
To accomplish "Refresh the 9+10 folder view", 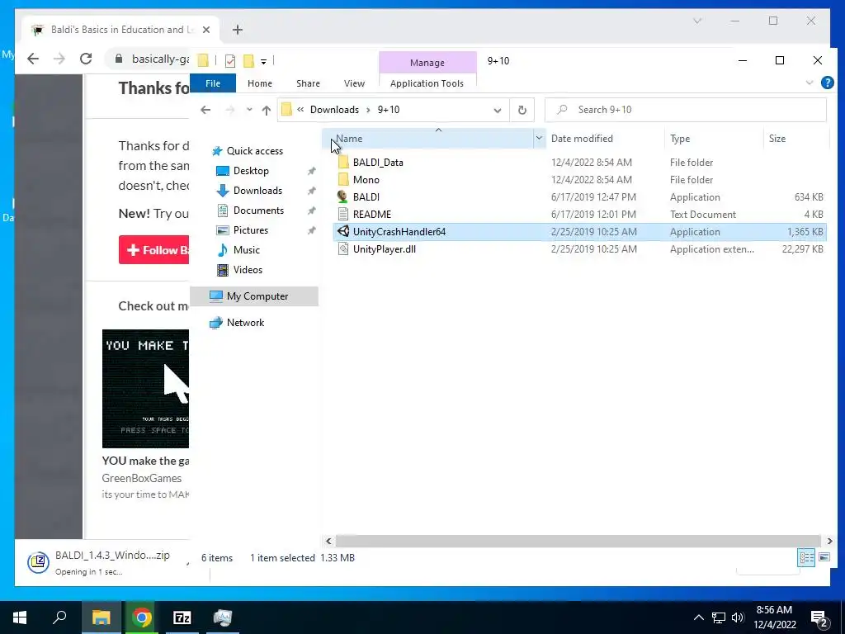I will tap(522, 110).
